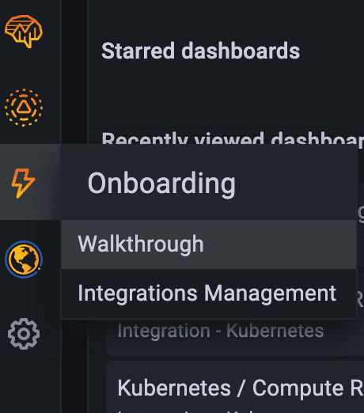
Task: Click empty sidebar space below the gear icon
Action: (x=30, y=382)
